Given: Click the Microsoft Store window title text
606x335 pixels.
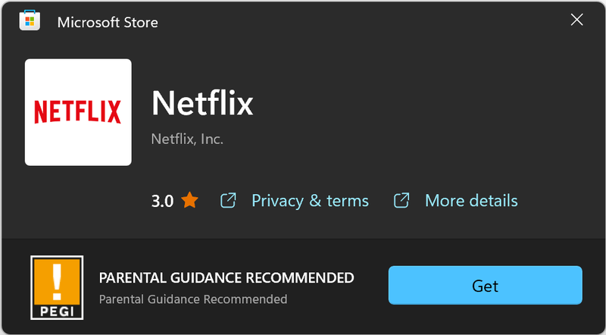Looking at the screenshot, I should click(x=108, y=22).
